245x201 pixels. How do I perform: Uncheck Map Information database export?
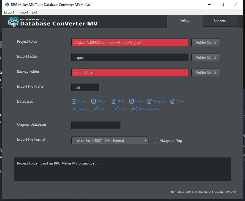point(135,109)
